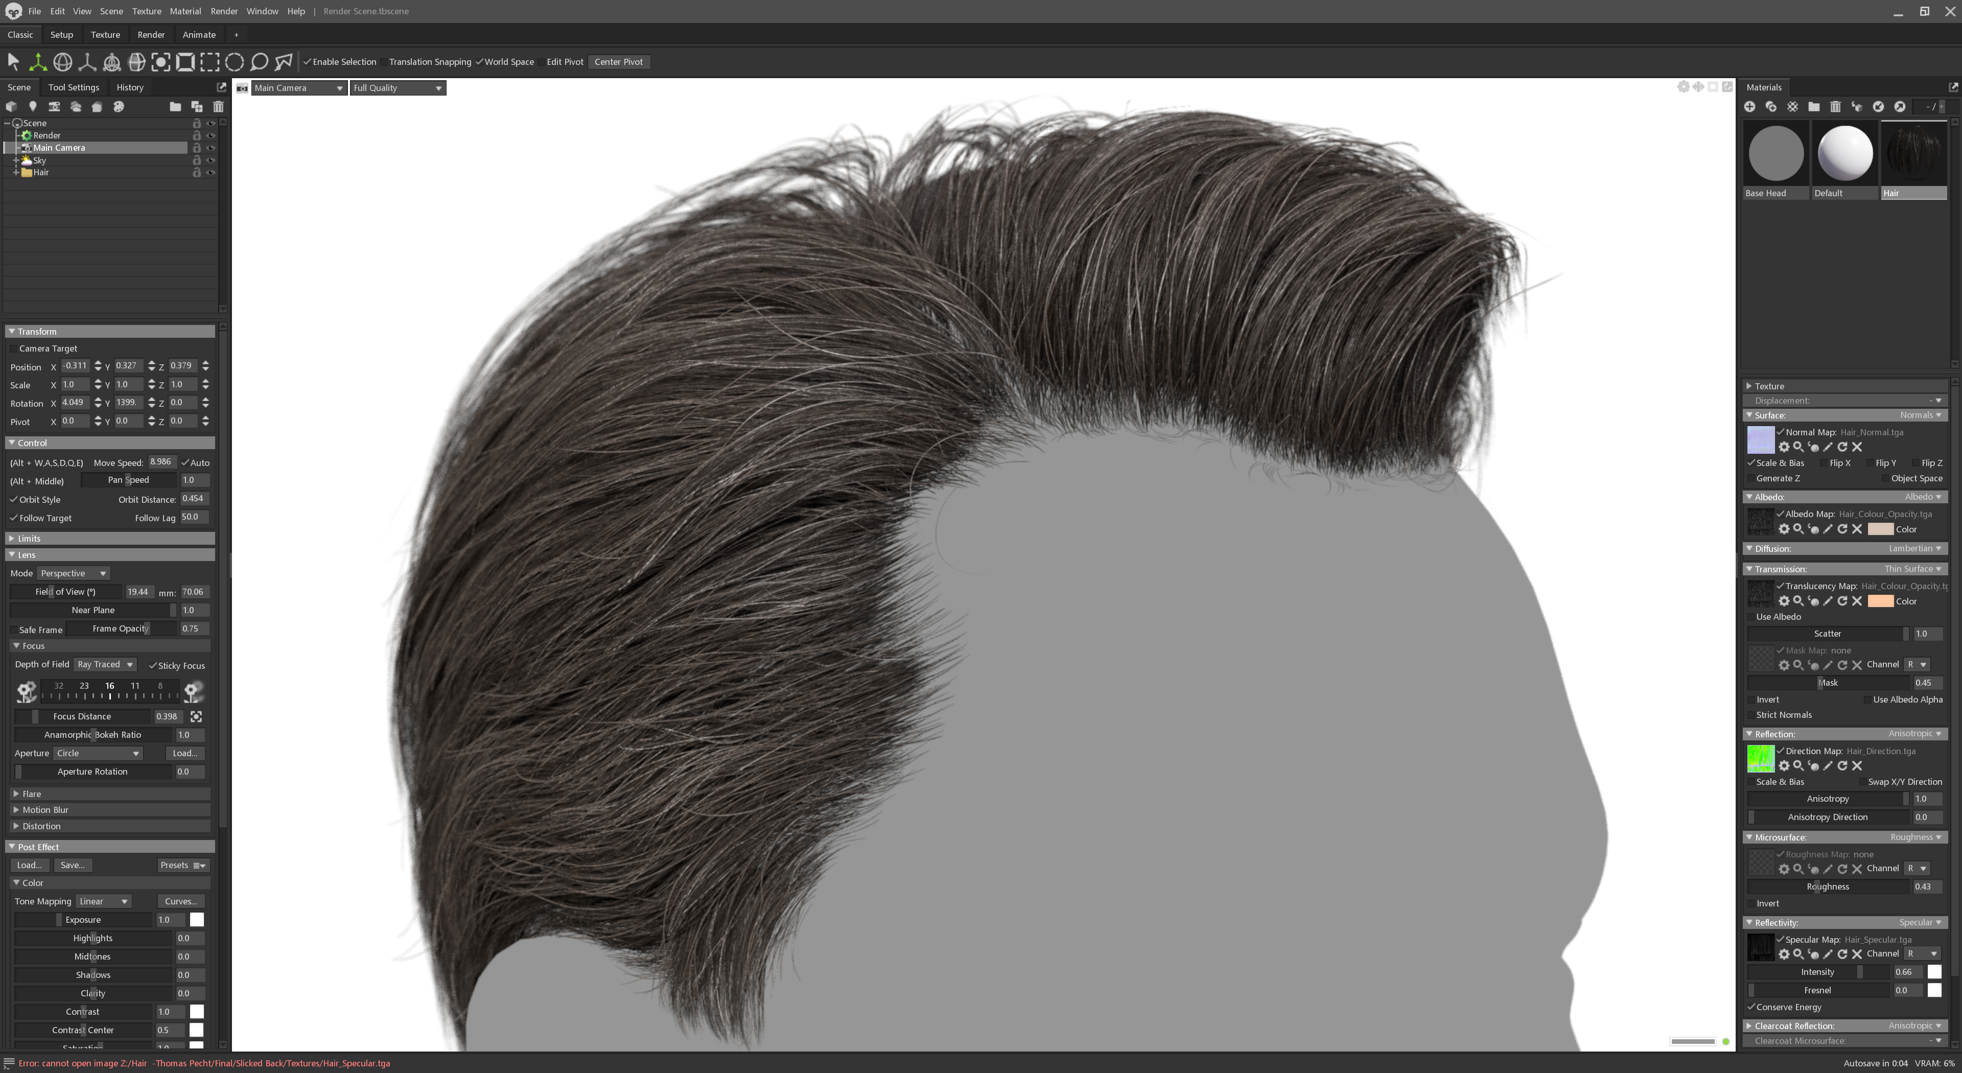Add a new camera to the scene
This screenshot has height=1073, width=1962.
(54, 107)
